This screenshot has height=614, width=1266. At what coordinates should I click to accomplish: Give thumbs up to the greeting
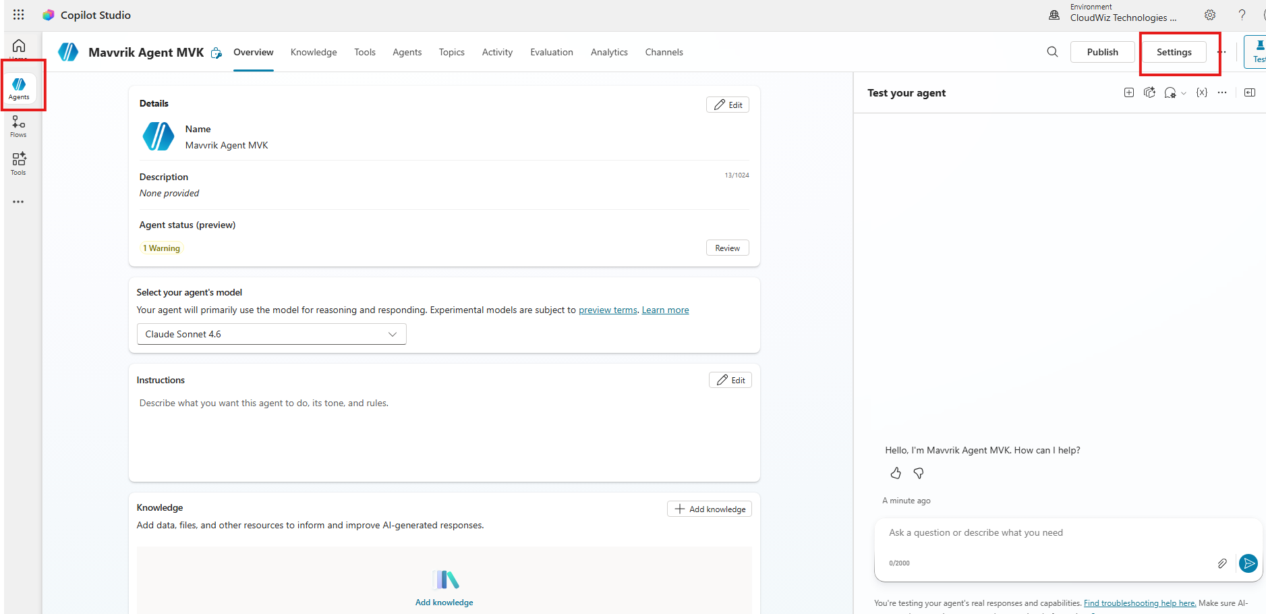896,473
